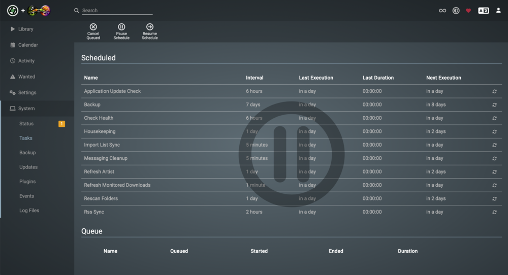Click the Started column header in Queue

click(259, 251)
